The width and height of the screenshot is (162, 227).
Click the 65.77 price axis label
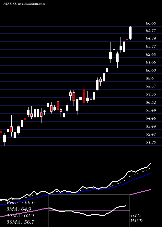pyautogui.click(x=151, y=30)
